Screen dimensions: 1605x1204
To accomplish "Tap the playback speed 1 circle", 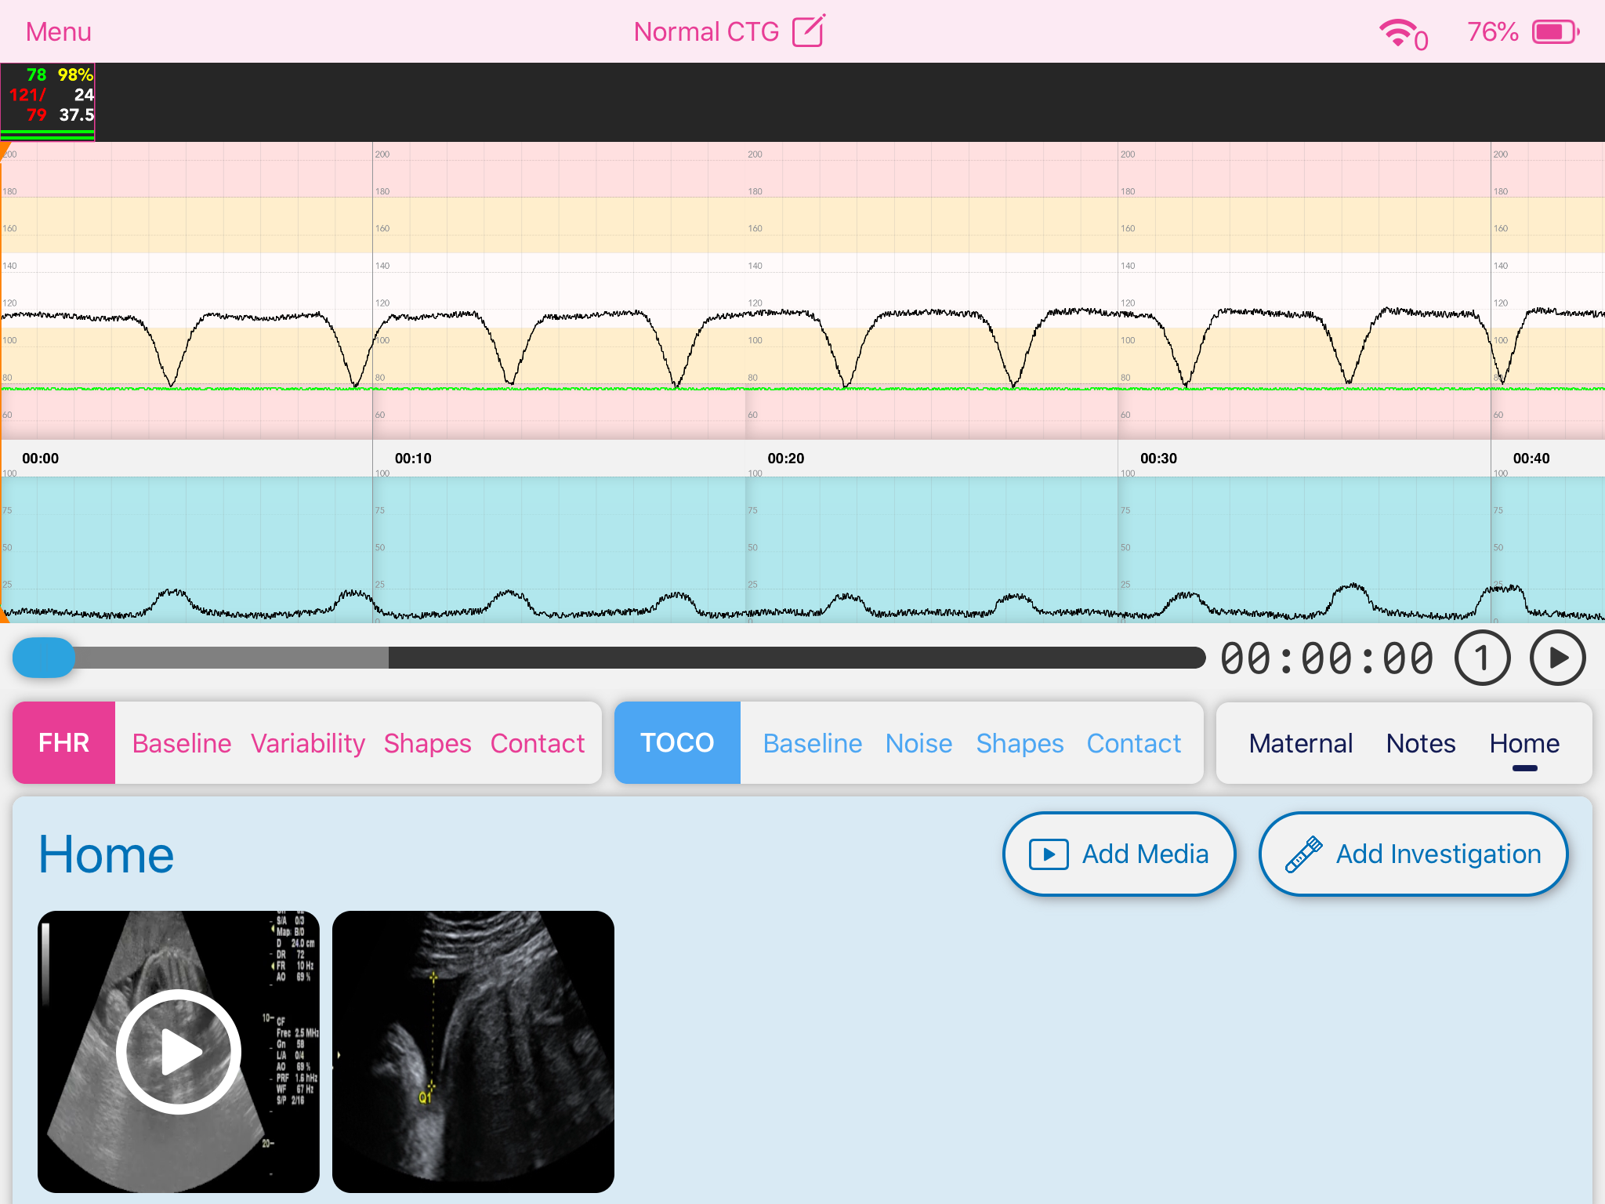I will click(x=1481, y=658).
